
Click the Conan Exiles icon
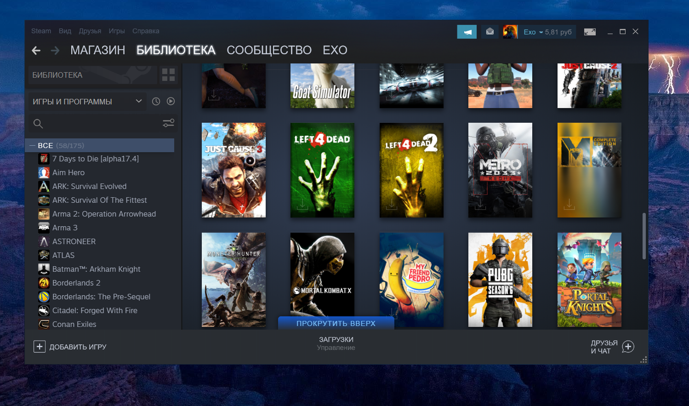click(44, 325)
